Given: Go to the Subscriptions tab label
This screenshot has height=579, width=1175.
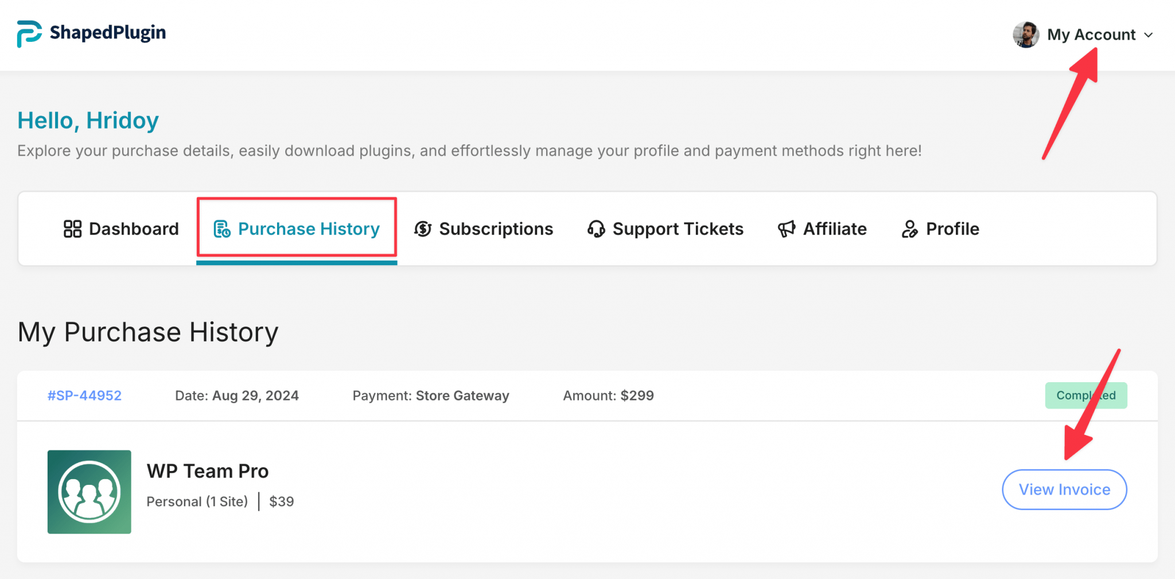Looking at the screenshot, I should (x=496, y=229).
